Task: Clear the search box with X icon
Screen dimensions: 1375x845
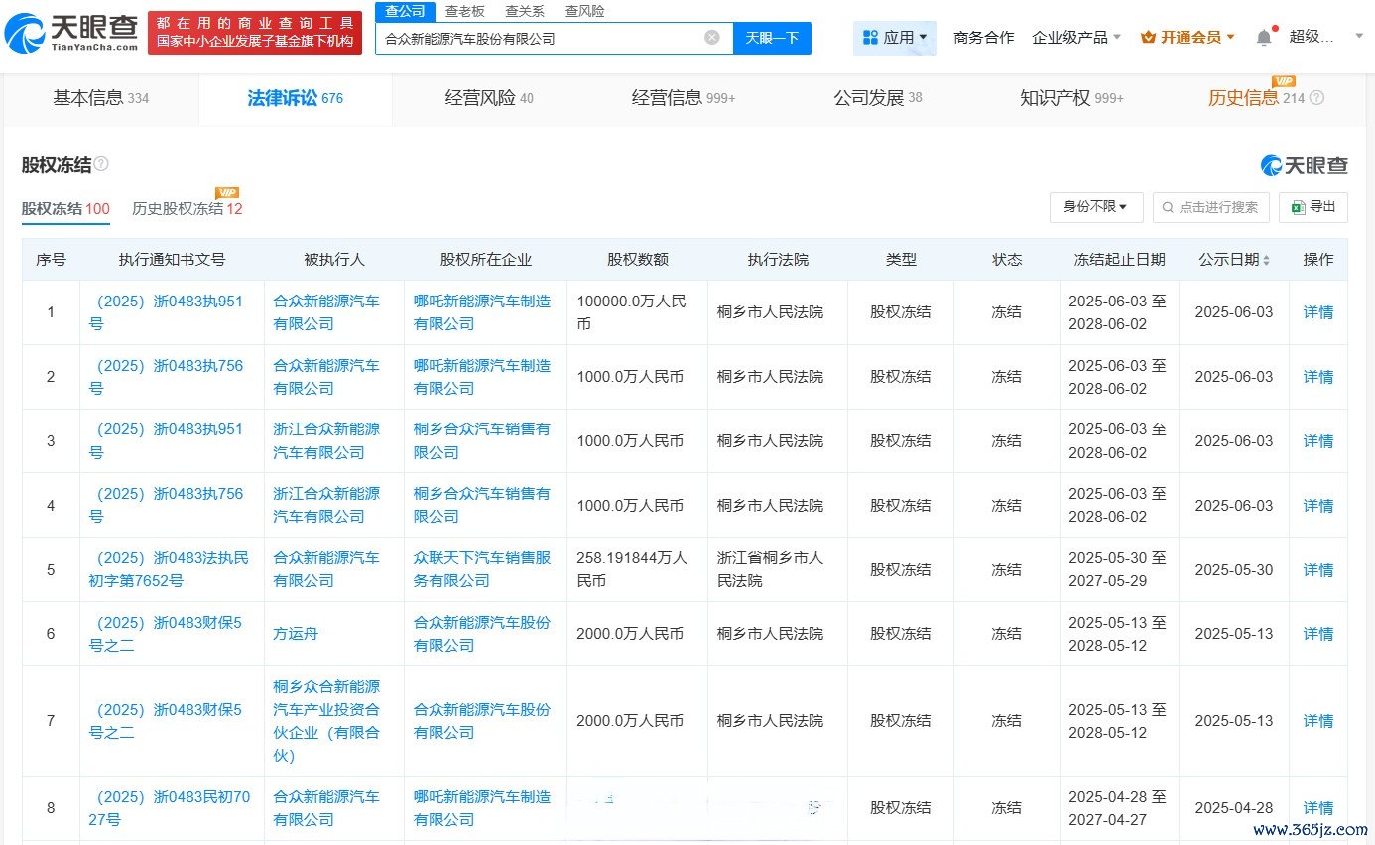Action: pos(712,38)
